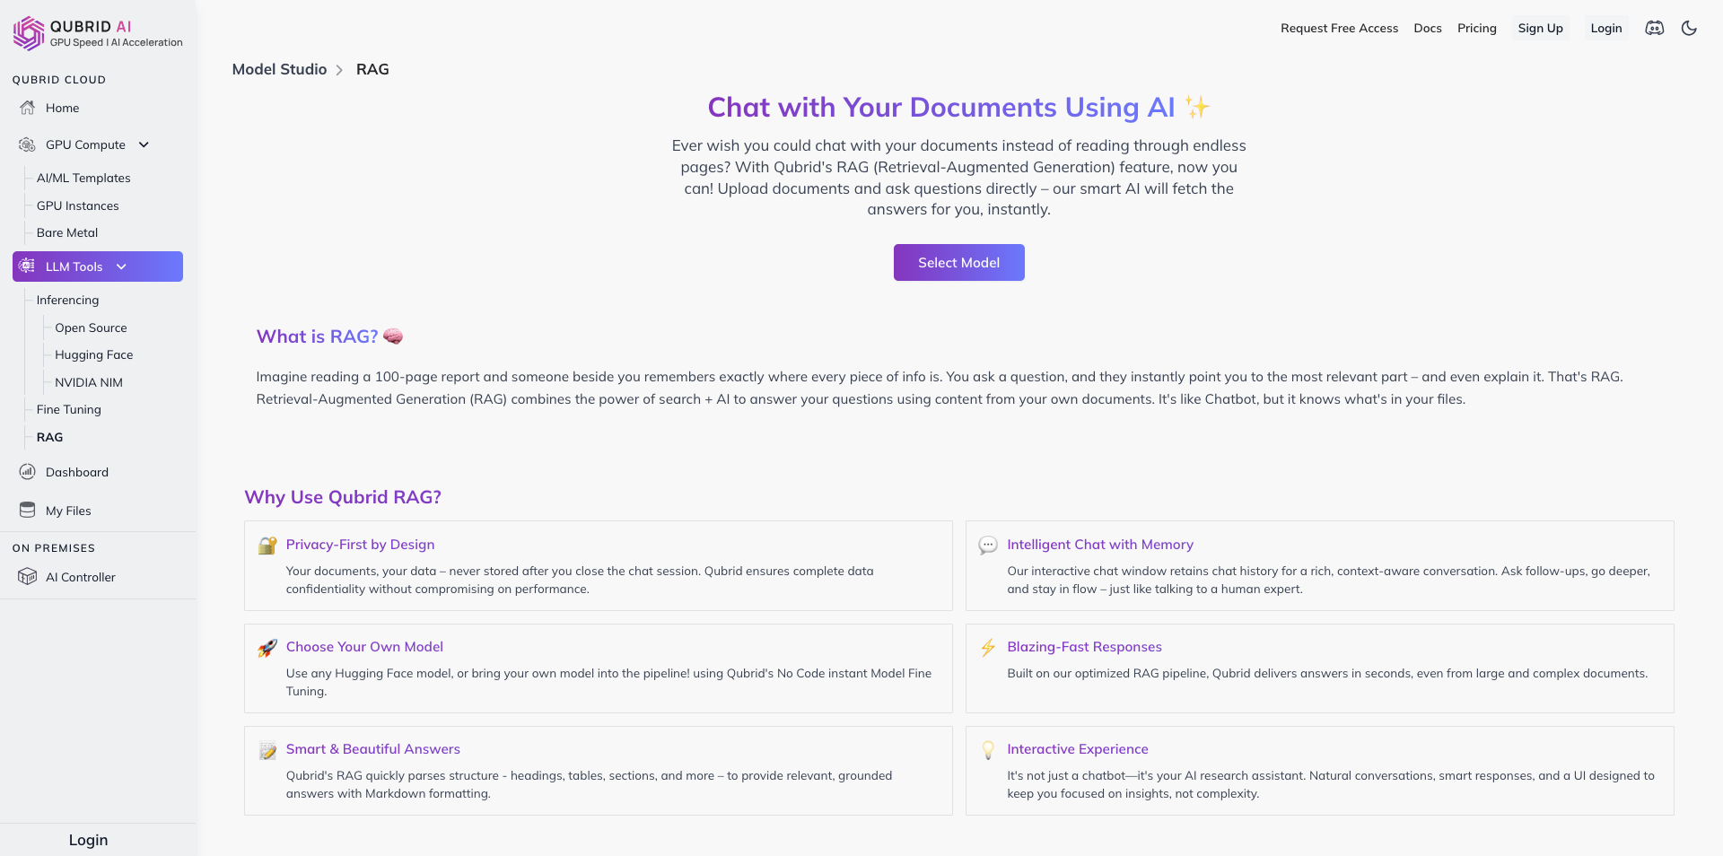Collapse the GPU Compute chevron

[144, 144]
